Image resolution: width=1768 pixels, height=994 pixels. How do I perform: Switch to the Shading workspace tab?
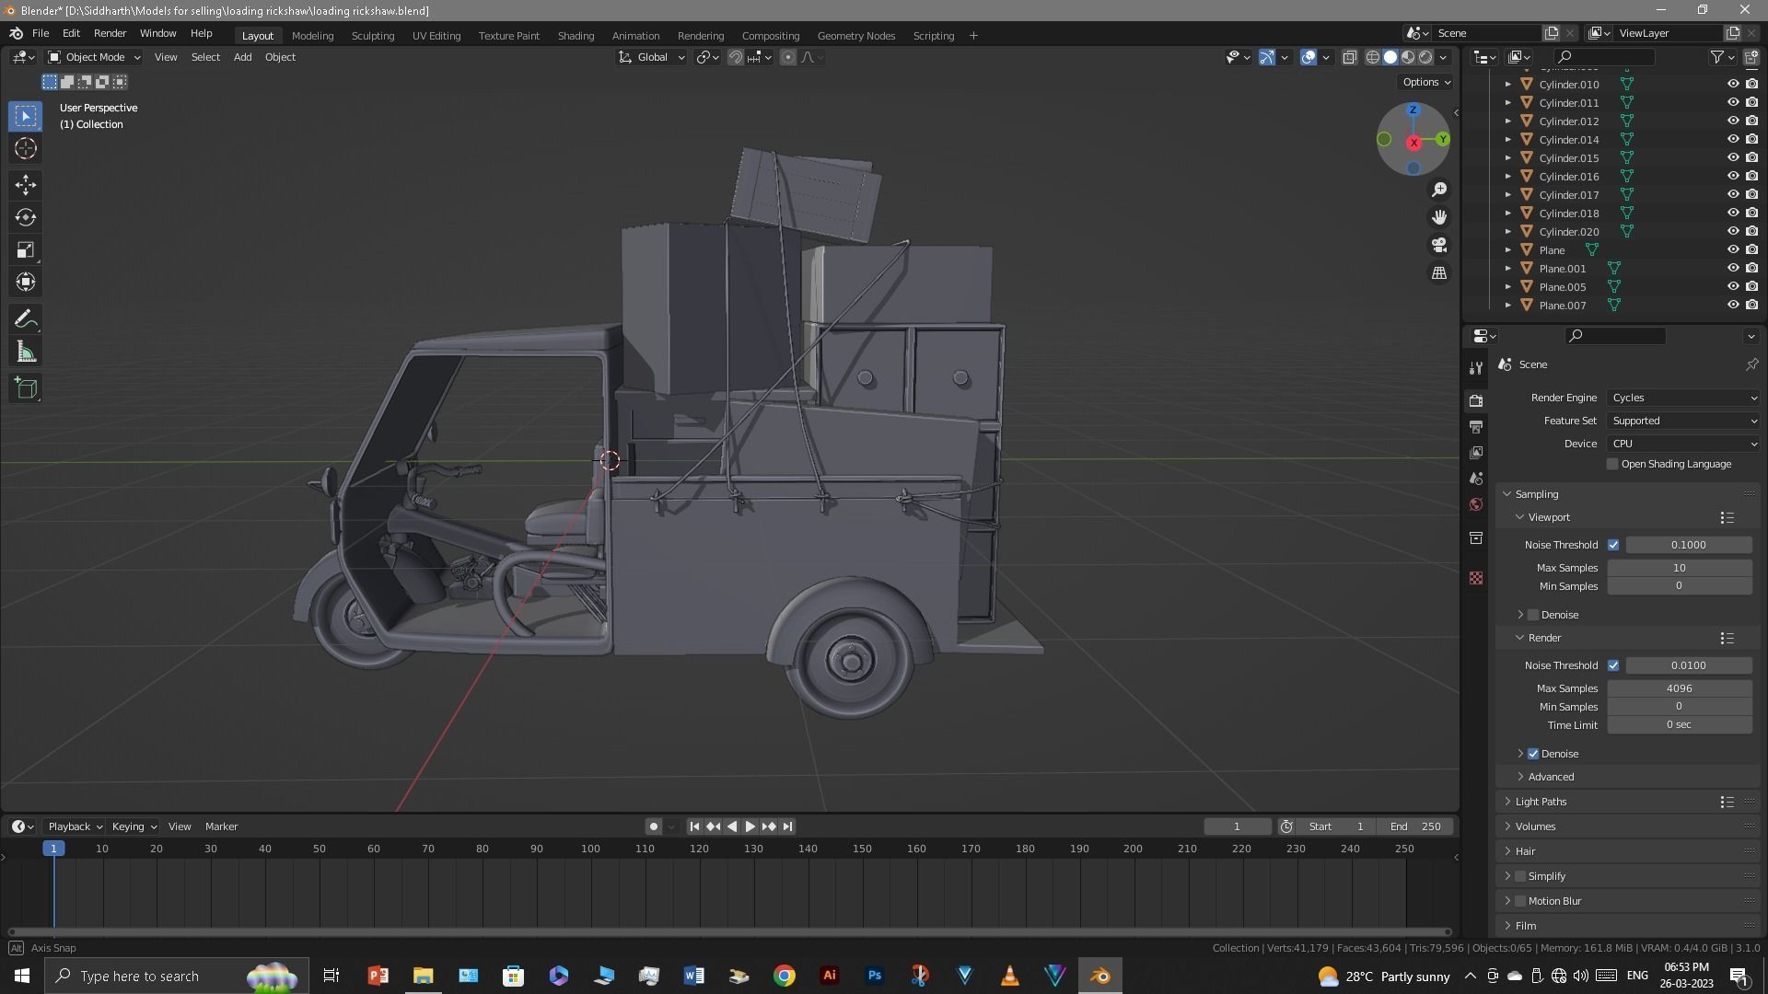coord(576,35)
